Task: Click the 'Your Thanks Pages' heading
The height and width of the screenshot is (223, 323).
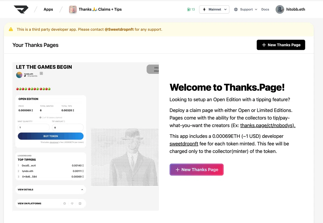Action: click(36, 45)
